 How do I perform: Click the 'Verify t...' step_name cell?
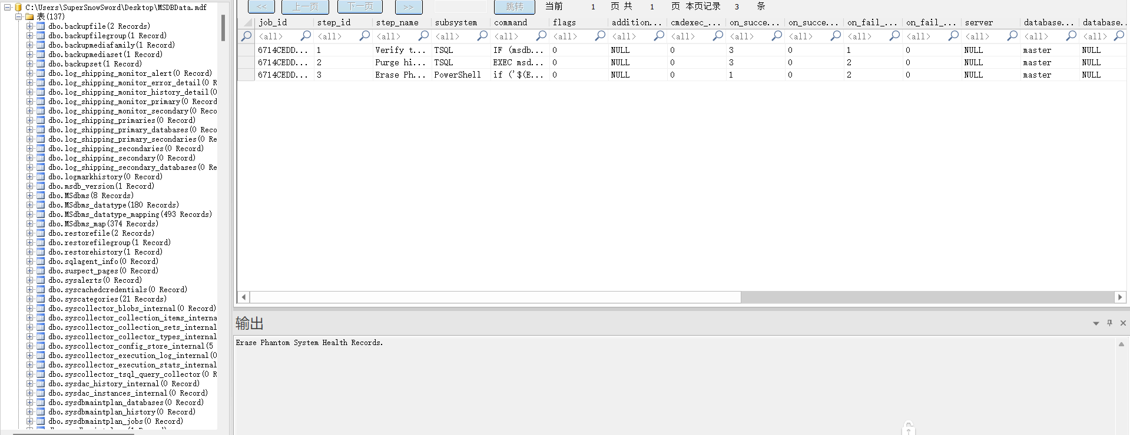click(x=402, y=50)
